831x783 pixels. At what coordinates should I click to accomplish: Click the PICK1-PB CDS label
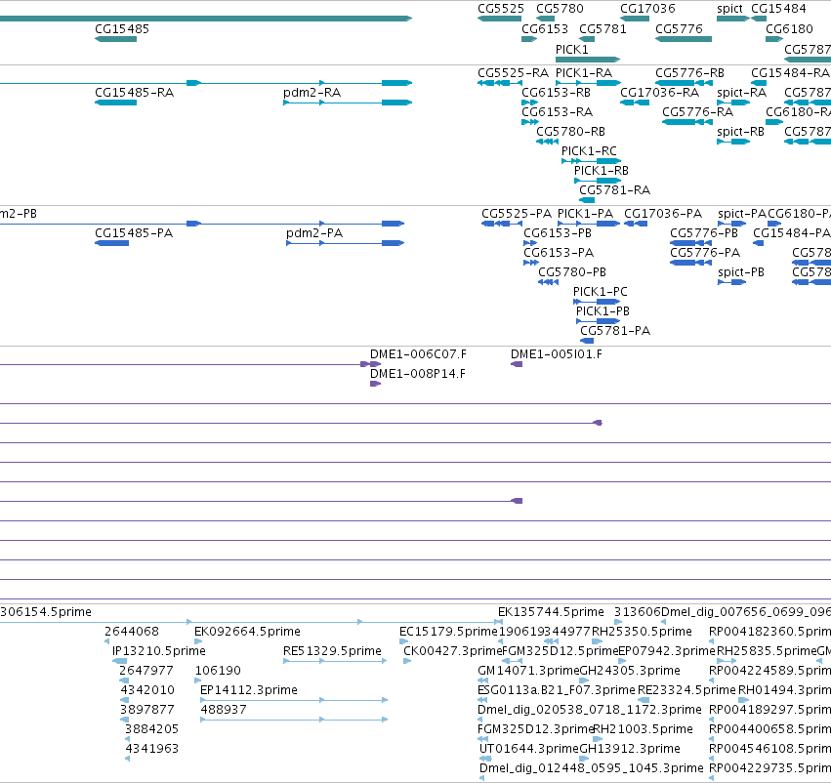602,311
